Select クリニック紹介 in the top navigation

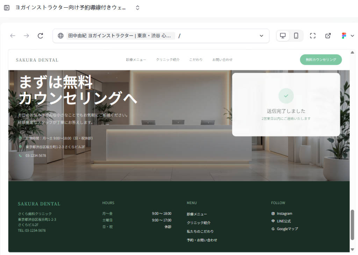click(168, 60)
